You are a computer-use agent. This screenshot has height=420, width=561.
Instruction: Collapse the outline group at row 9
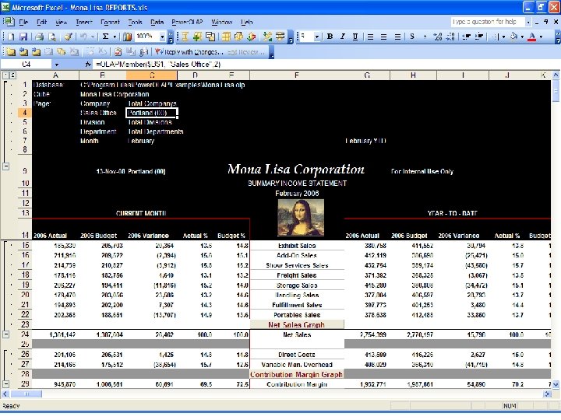pos(5,166)
